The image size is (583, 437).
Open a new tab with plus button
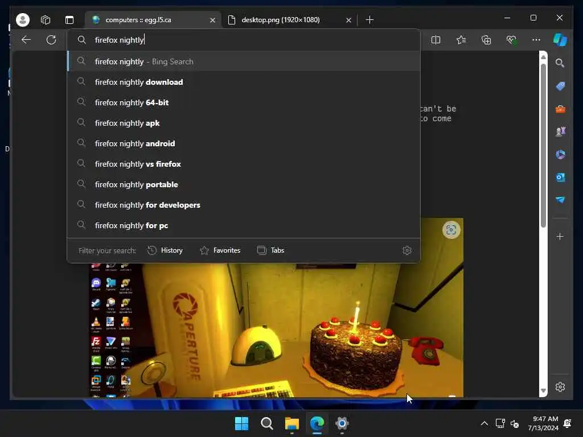(369, 20)
